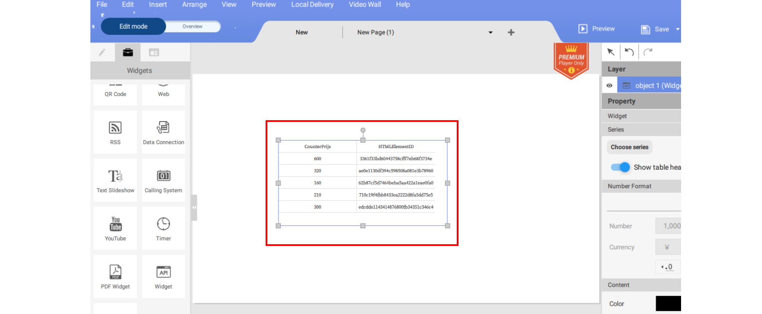Viewport: 762px width, 314px height.
Task: Add the RSS widget
Action: coord(115,132)
